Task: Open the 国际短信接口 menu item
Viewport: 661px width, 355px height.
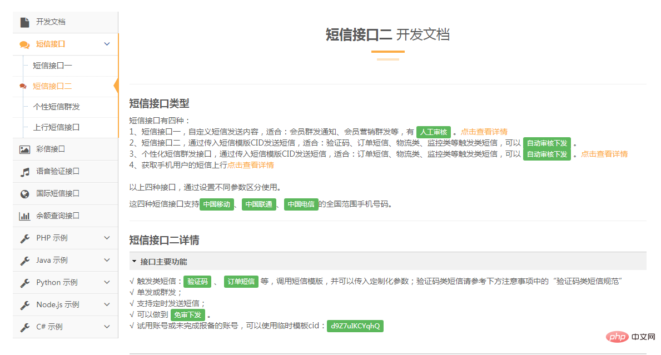Action: pyautogui.click(x=66, y=194)
